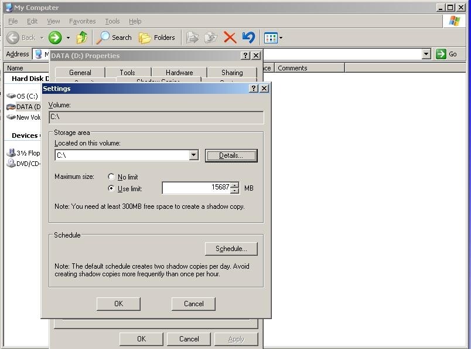The height and width of the screenshot is (349, 471).
Task: Click the red X Delete icon
Action: pyautogui.click(x=231, y=37)
